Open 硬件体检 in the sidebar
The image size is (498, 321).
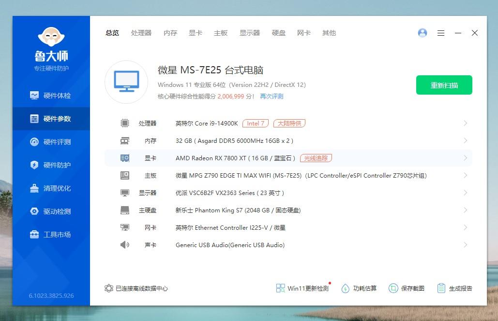[x=51, y=96]
